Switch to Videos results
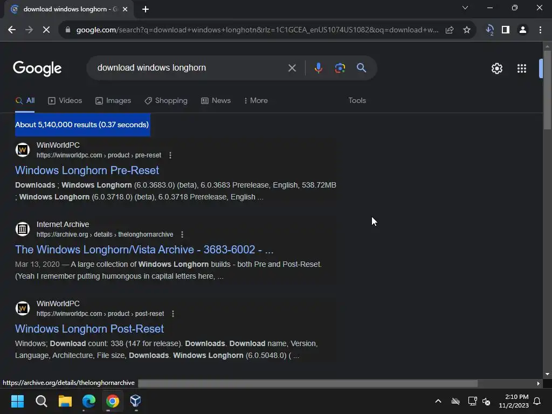The height and width of the screenshot is (414, 552). [65, 101]
